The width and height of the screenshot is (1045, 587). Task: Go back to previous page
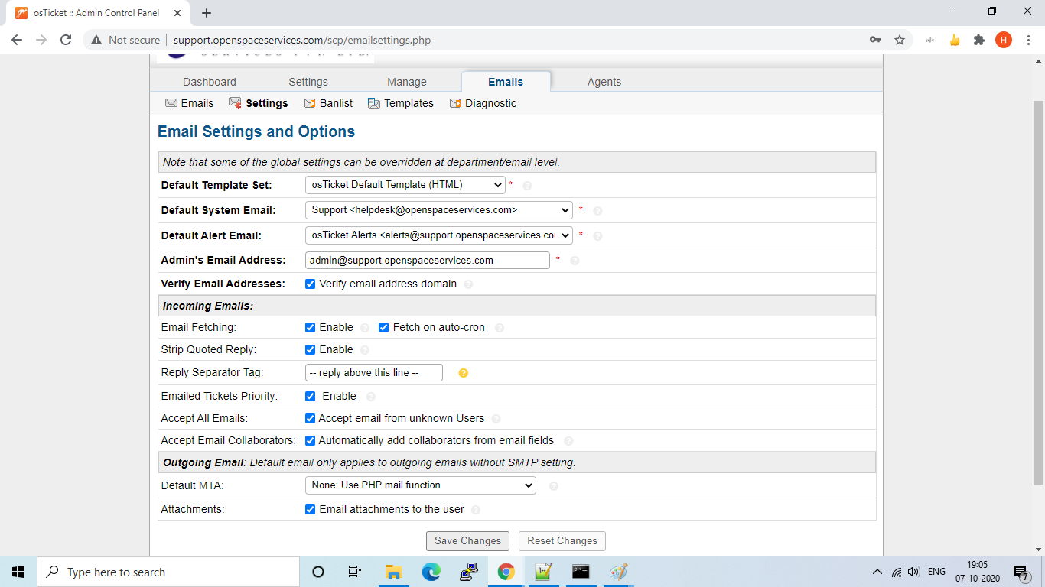(17, 40)
